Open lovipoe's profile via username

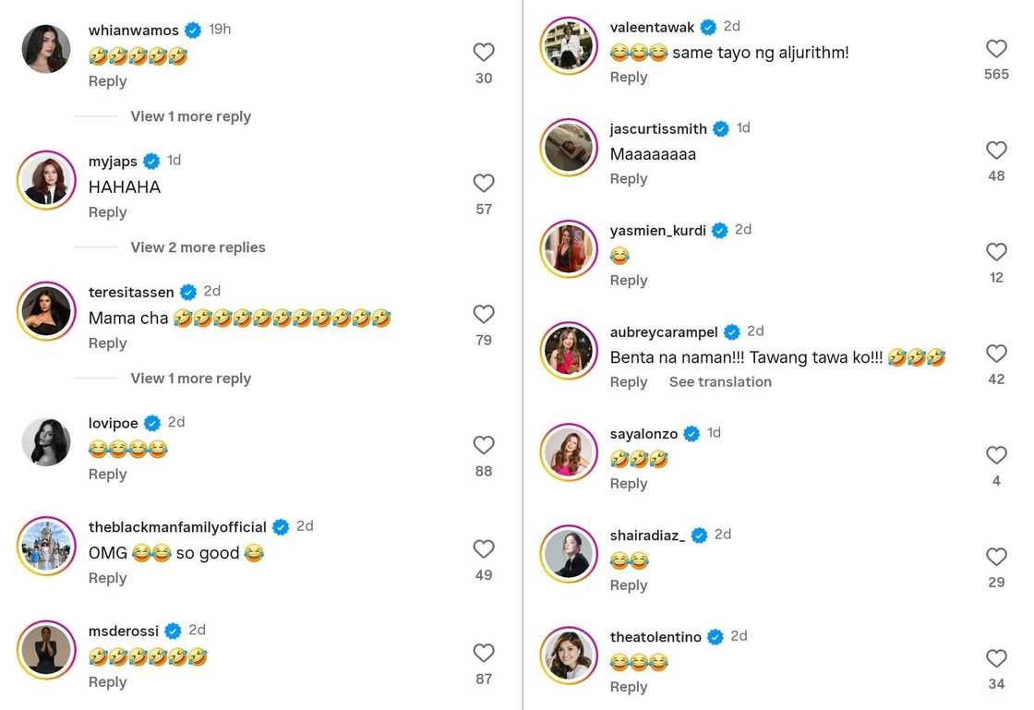tap(113, 424)
